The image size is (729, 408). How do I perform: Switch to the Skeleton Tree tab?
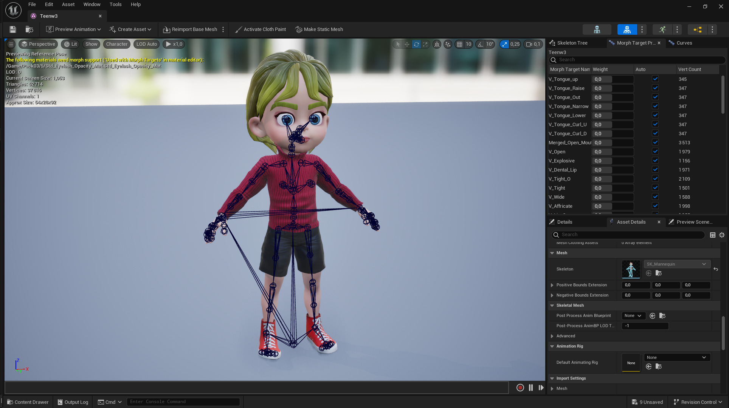point(572,43)
